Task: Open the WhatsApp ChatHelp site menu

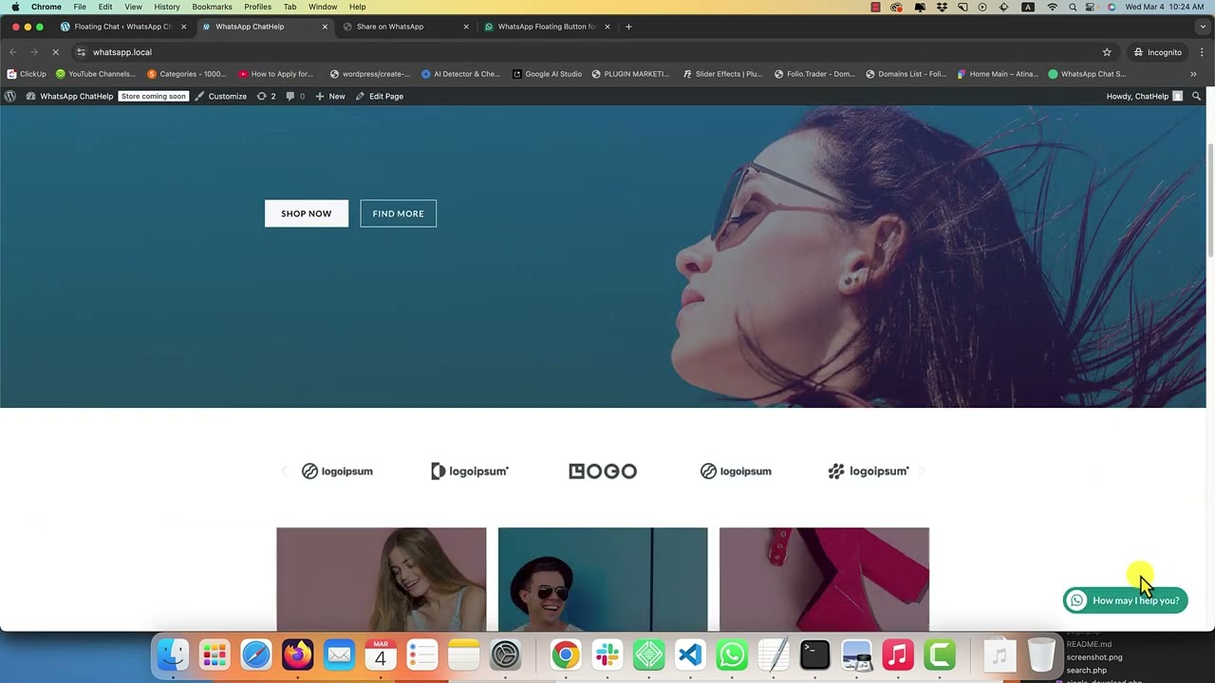Action: [x=69, y=96]
